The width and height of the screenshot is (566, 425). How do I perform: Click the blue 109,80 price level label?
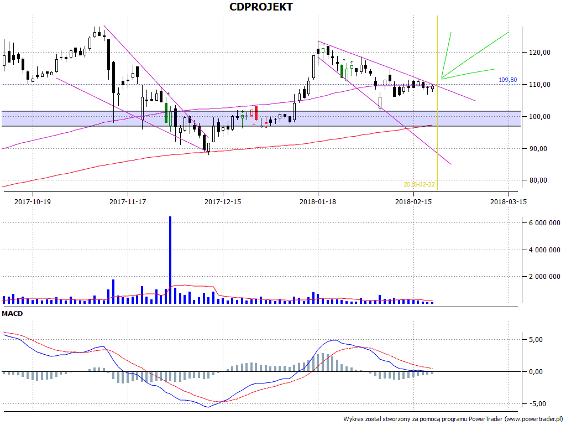[508, 80]
